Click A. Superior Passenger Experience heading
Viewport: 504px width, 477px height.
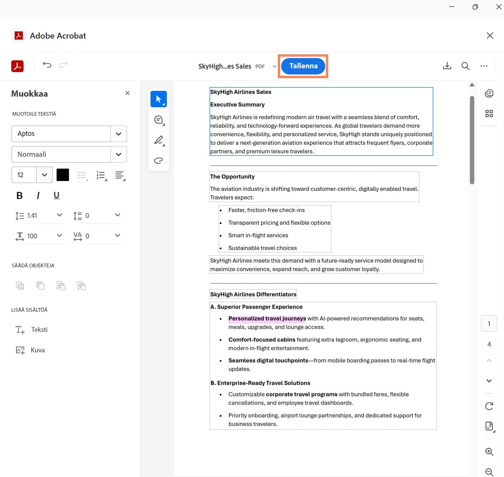(x=257, y=307)
